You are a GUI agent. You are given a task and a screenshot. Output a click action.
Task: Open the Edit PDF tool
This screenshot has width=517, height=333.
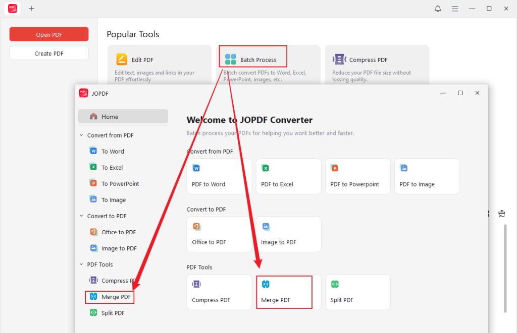tap(160, 59)
